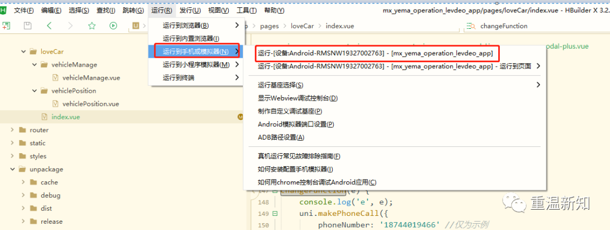Image resolution: width=610 pixels, height=230 pixels.
Task: Expand the static folder
Action: click(x=12, y=143)
